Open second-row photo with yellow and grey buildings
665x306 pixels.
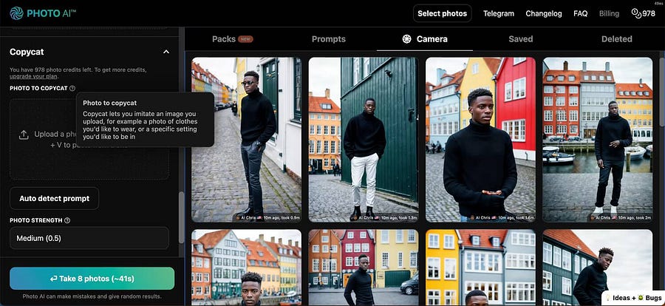(480, 268)
